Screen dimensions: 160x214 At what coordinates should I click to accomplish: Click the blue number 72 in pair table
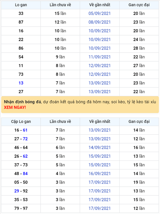pyautogui.click(x=25, y=139)
